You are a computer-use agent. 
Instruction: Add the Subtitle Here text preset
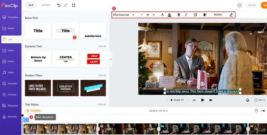point(93,31)
